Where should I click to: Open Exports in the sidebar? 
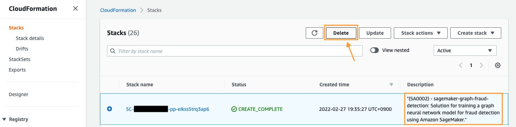tap(17, 70)
